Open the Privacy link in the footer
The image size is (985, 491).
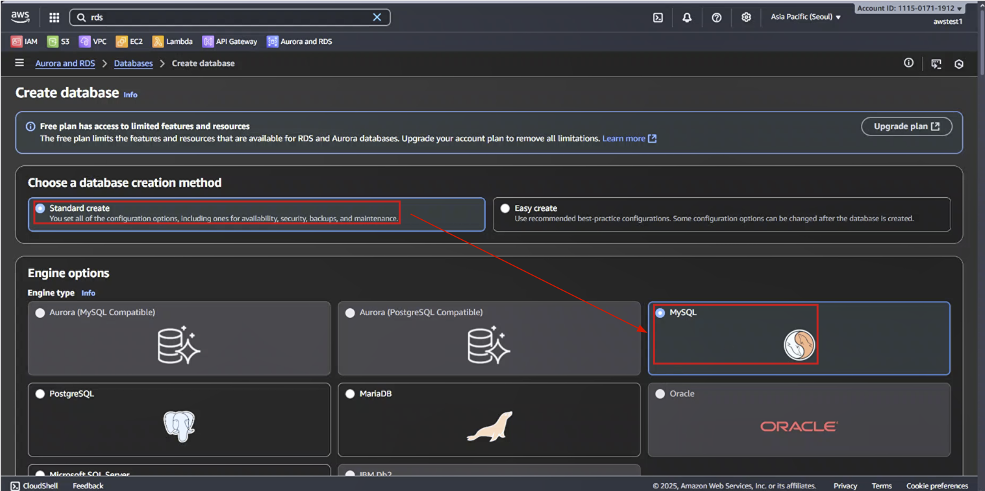click(845, 486)
